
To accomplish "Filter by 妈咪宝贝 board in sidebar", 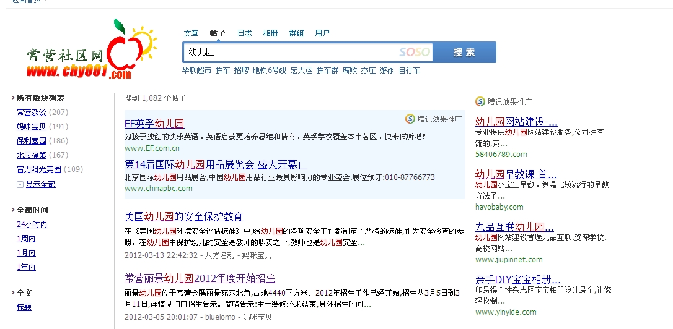I will tap(32, 126).
